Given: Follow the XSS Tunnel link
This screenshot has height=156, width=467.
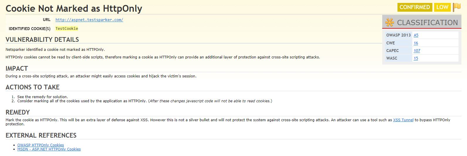Looking at the screenshot, I should pos(403,120).
